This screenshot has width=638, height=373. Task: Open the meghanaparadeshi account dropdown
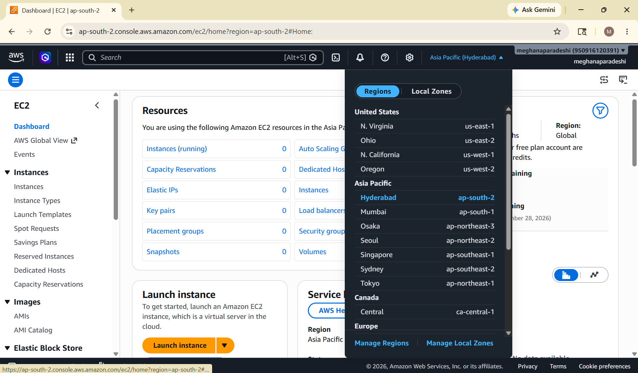(x=571, y=50)
